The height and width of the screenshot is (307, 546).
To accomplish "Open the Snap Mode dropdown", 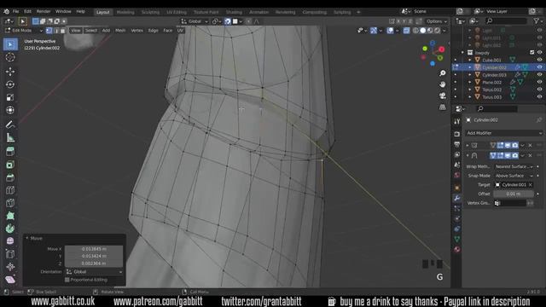I will 514,176.
